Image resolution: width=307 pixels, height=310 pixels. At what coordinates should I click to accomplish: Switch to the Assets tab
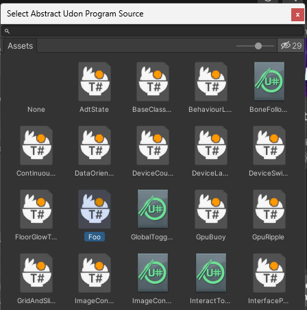(x=21, y=46)
